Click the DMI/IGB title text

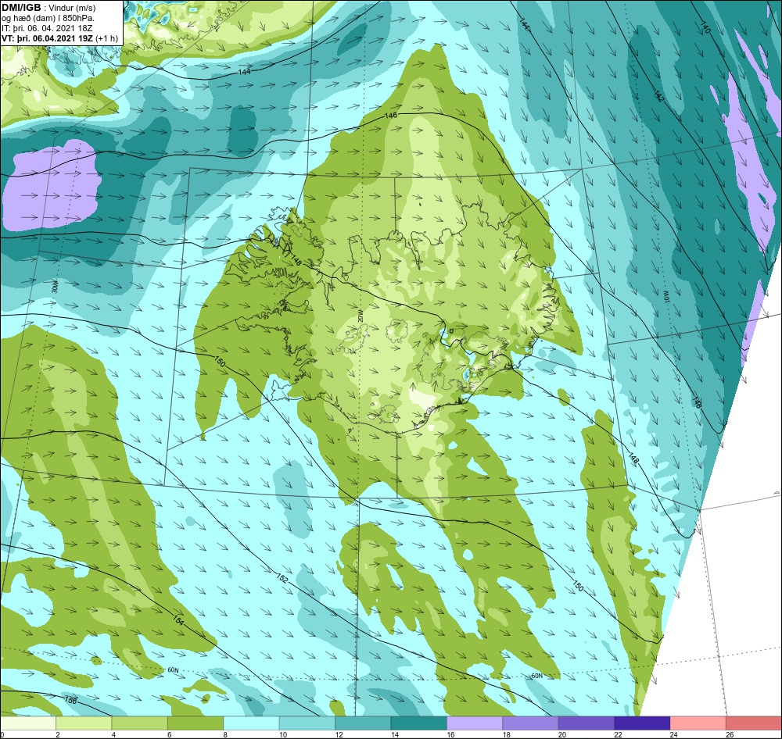(x=21, y=7)
